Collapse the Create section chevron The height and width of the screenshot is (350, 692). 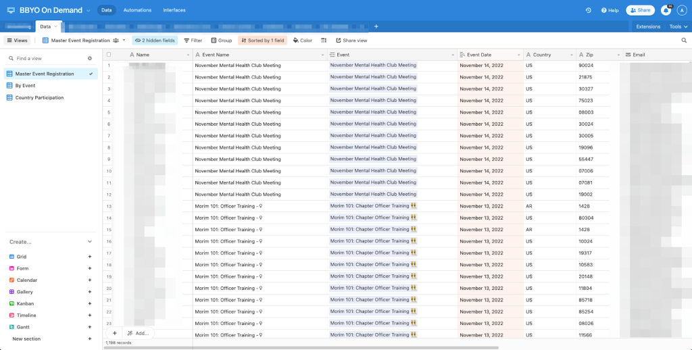click(x=90, y=242)
